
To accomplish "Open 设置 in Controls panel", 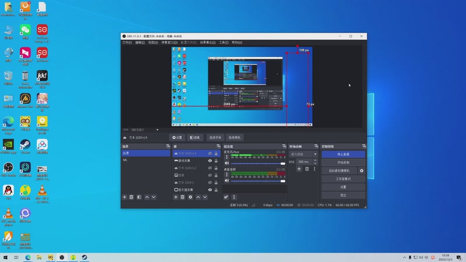I will (343, 187).
